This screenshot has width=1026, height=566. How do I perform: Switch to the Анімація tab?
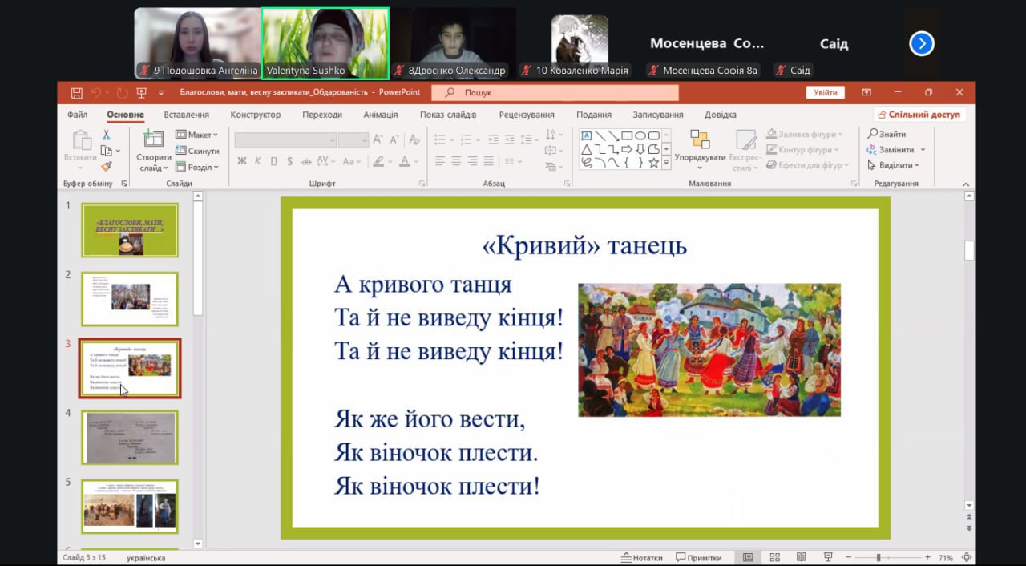tap(380, 115)
